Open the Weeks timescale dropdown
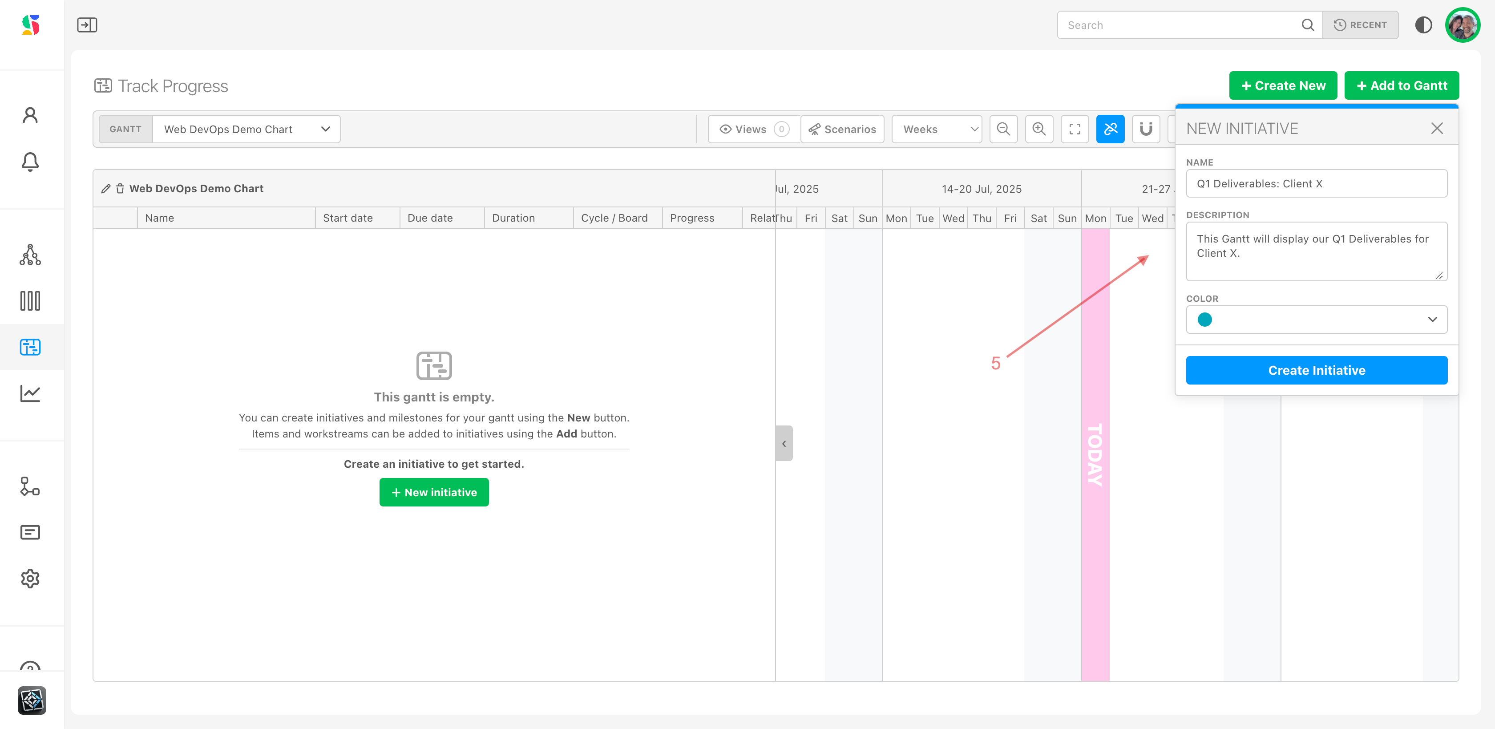This screenshot has height=729, width=1495. point(936,129)
